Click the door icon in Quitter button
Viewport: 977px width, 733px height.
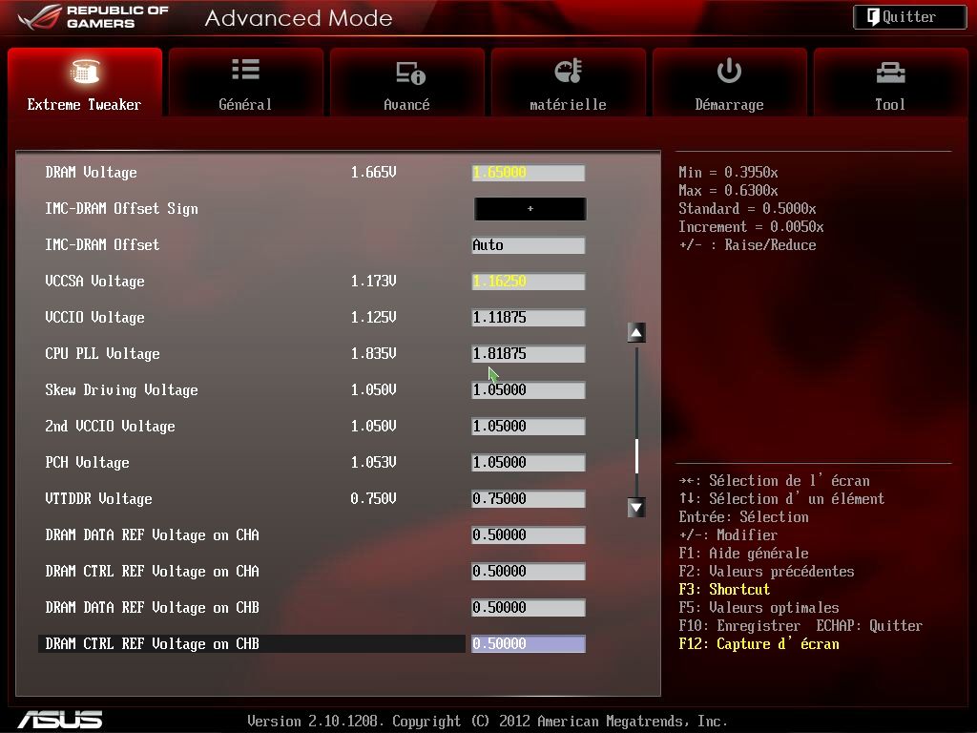pyautogui.click(x=873, y=17)
